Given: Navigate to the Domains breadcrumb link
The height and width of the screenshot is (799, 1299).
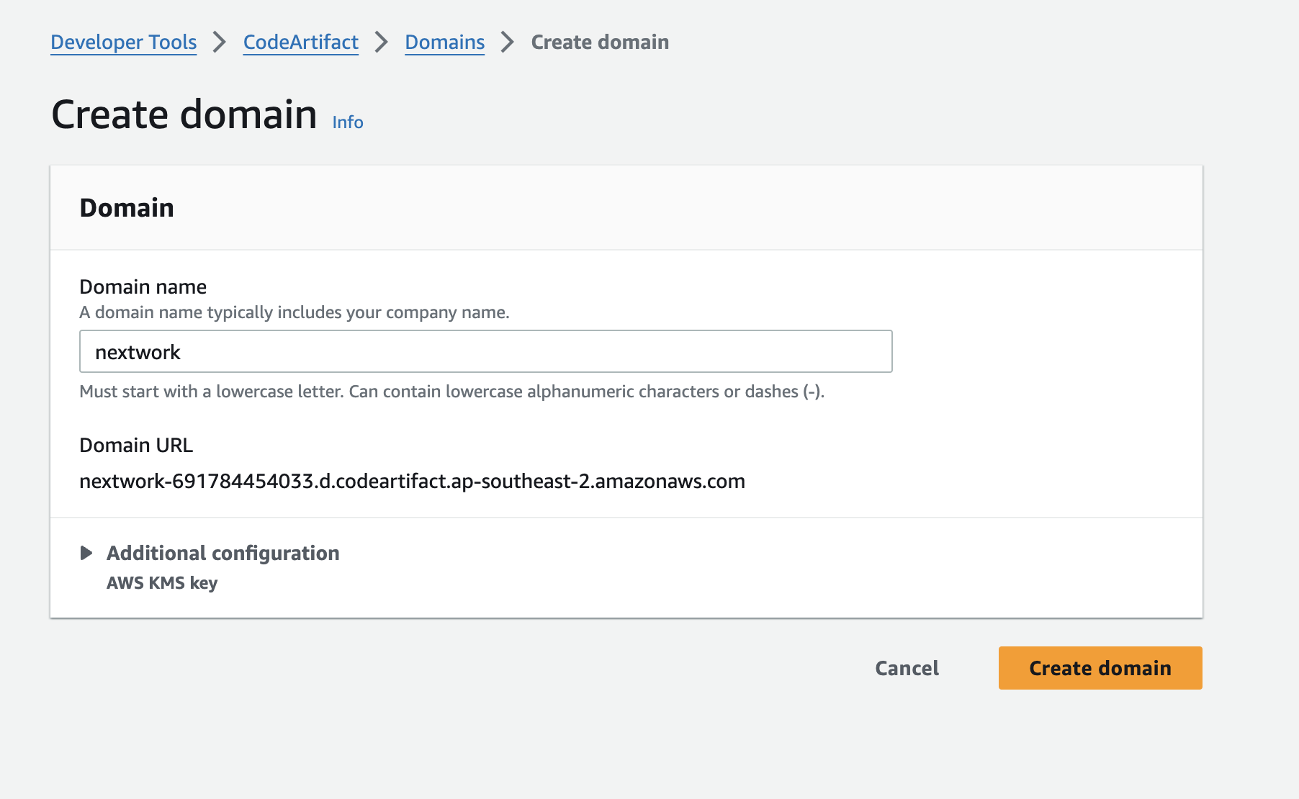Looking at the screenshot, I should (x=444, y=42).
